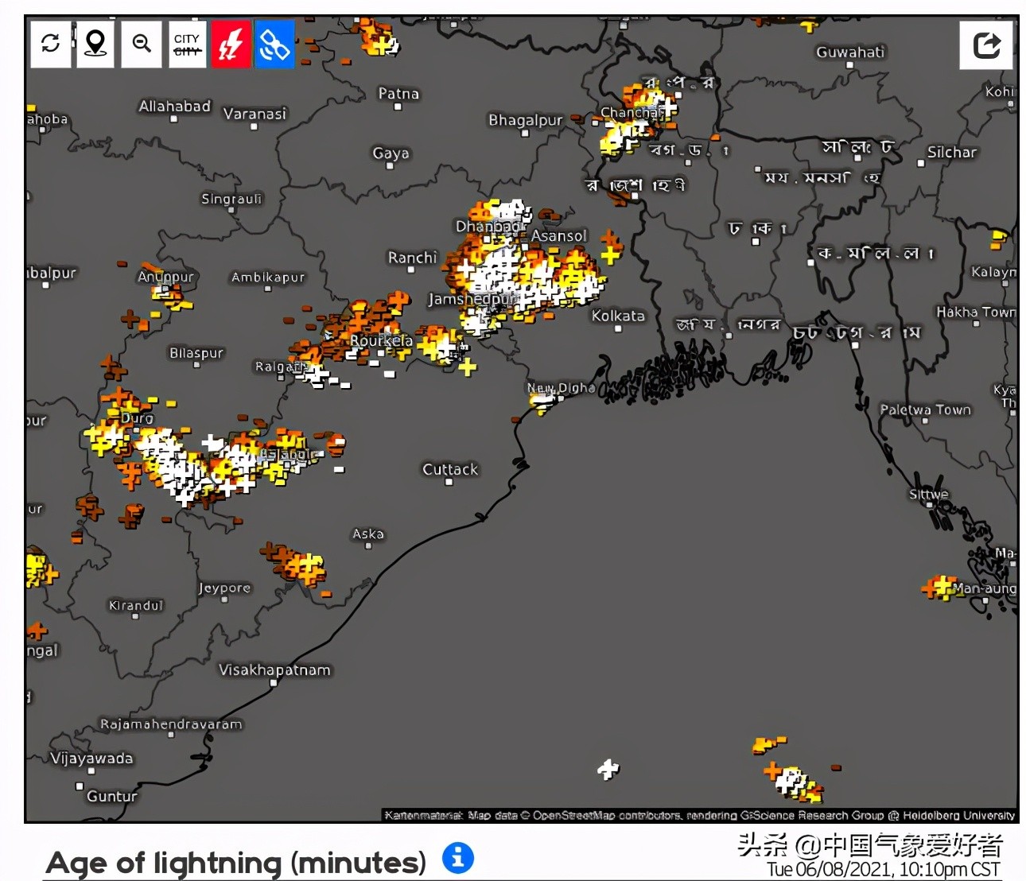The height and width of the screenshot is (881, 1026).
Task: Click the zoom out magnifier icon
Action: pos(142,43)
